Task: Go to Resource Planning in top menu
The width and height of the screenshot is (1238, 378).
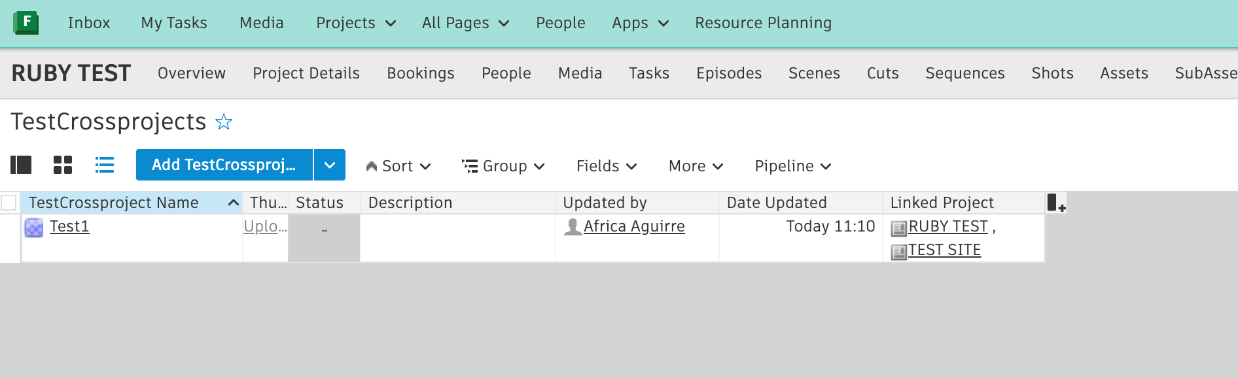Action: [x=763, y=23]
